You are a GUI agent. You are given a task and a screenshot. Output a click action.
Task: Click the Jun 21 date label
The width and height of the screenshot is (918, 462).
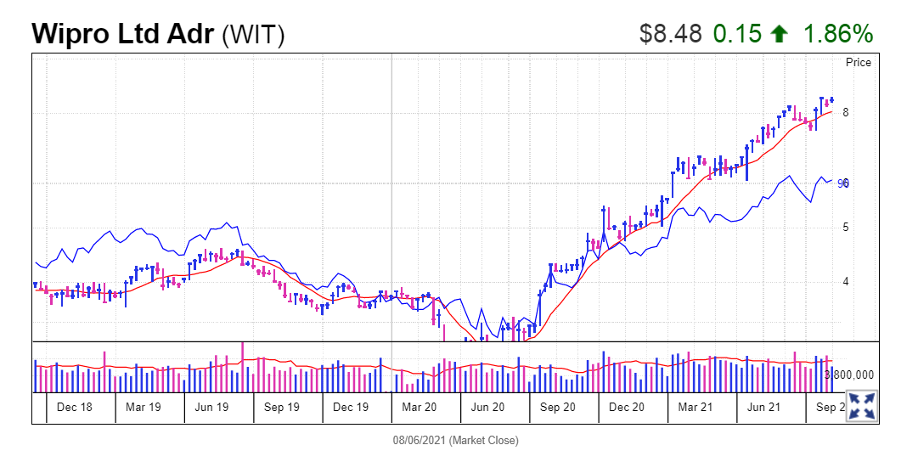pyautogui.click(x=764, y=407)
